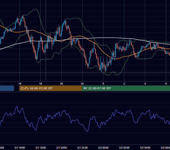Click the '18' hour label on price chart axis
This screenshot has width=170, height=150.
(41, 84)
